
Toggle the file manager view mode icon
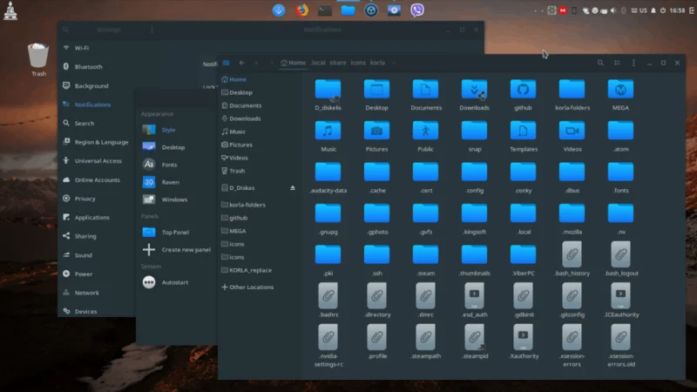tap(617, 63)
